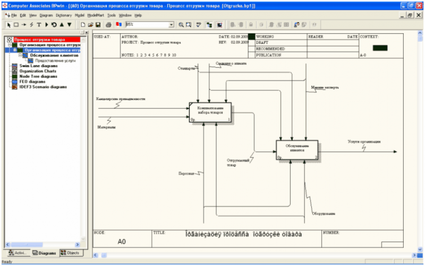Viewport: 425px width, 266px height.
Task: Click the 'Комплектование набора товаров' activity box
Action: tap(210, 112)
